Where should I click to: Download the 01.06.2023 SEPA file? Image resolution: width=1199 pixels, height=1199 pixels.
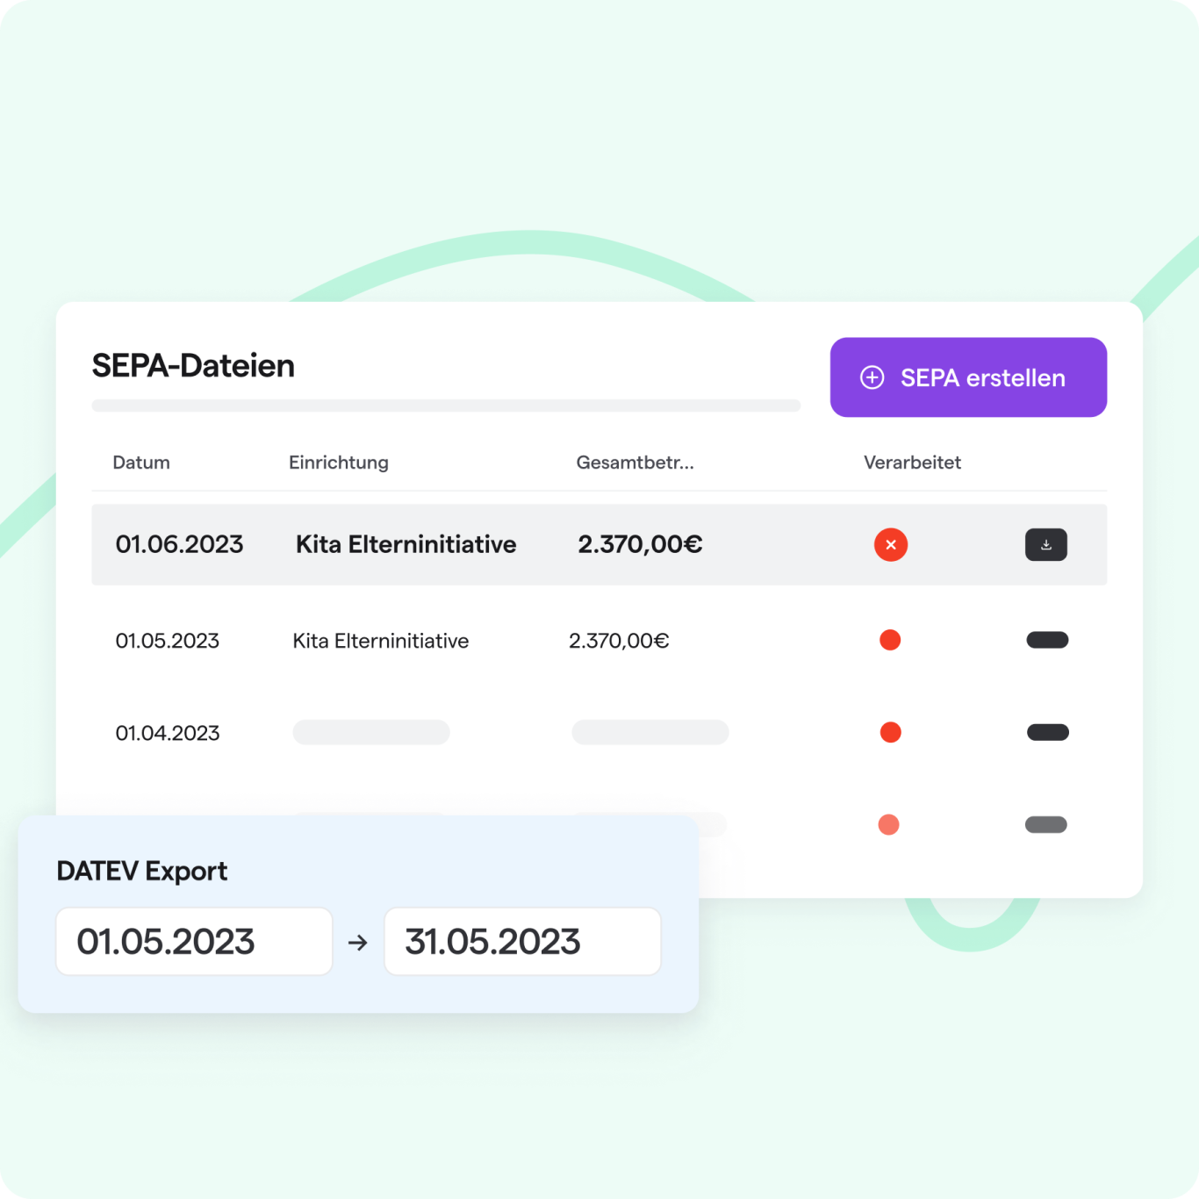(x=1045, y=545)
